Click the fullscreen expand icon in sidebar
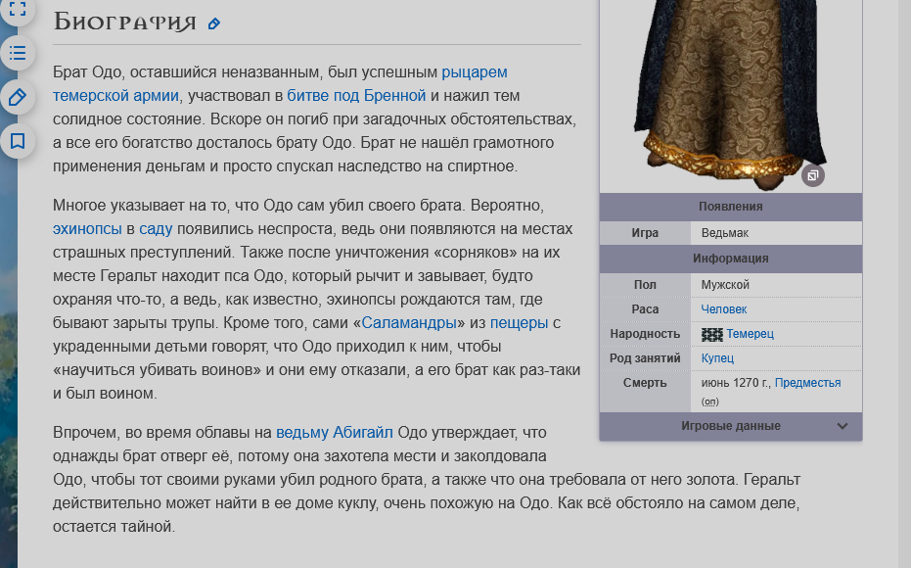The height and width of the screenshot is (568, 911). [x=18, y=9]
